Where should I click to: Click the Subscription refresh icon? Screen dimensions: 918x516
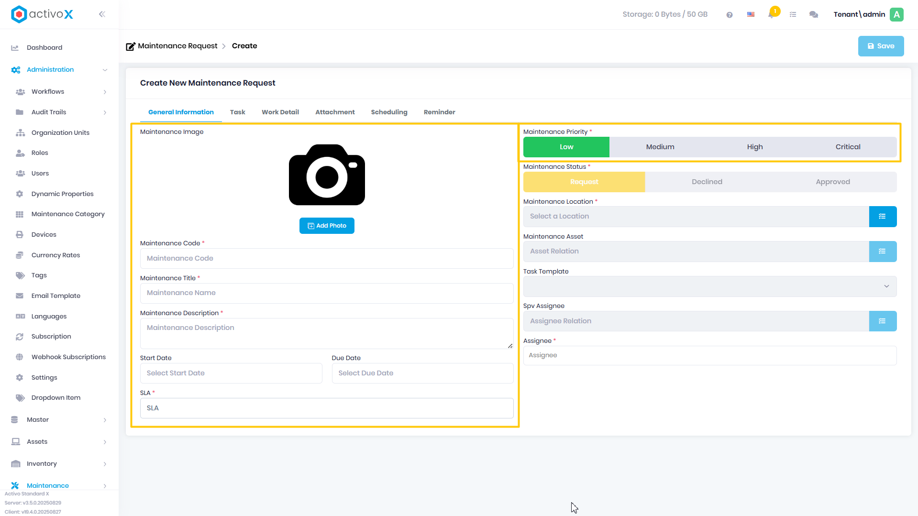coord(20,337)
